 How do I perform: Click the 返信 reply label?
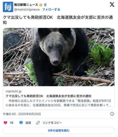(x=28, y=123)
